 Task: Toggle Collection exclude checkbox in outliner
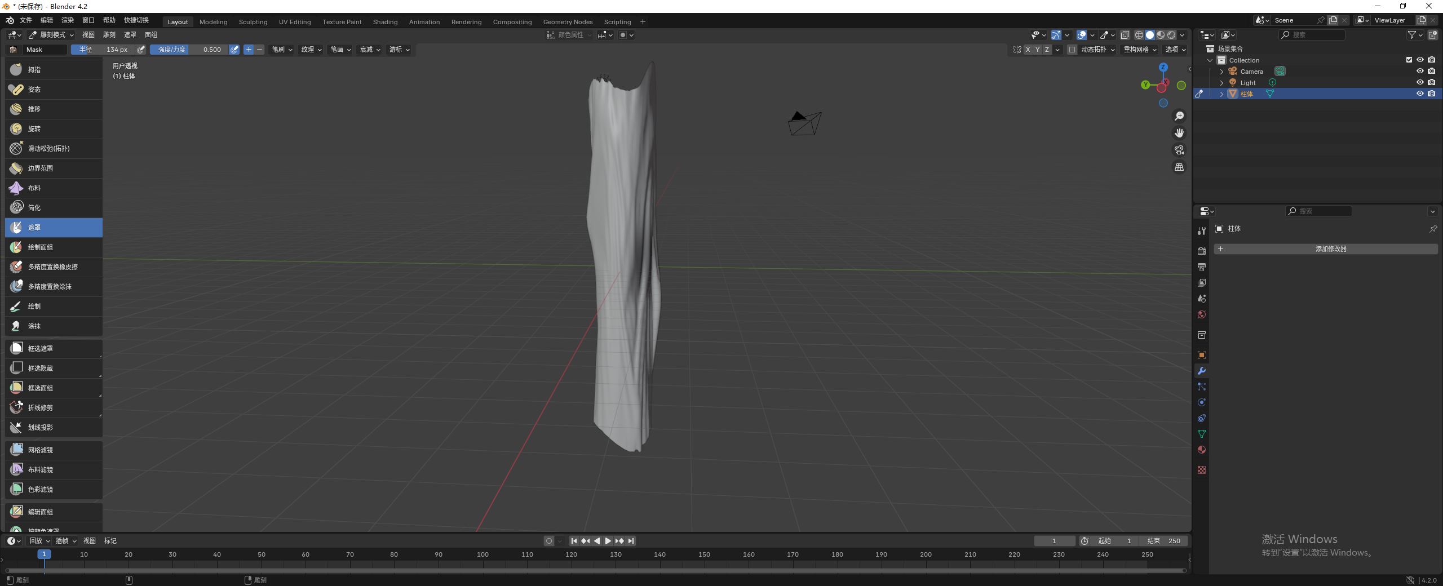1409,60
